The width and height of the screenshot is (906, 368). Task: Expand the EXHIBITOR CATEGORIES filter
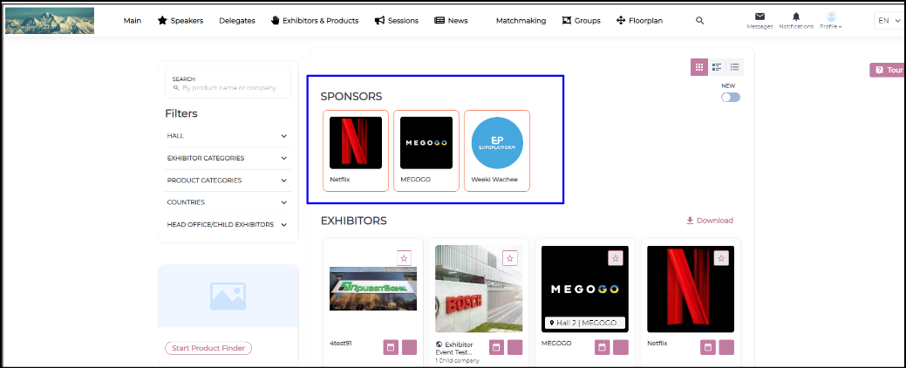click(x=227, y=159)
